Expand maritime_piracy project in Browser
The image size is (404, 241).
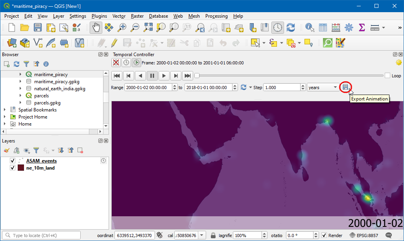pyautogui.click(x=20, y=74)
